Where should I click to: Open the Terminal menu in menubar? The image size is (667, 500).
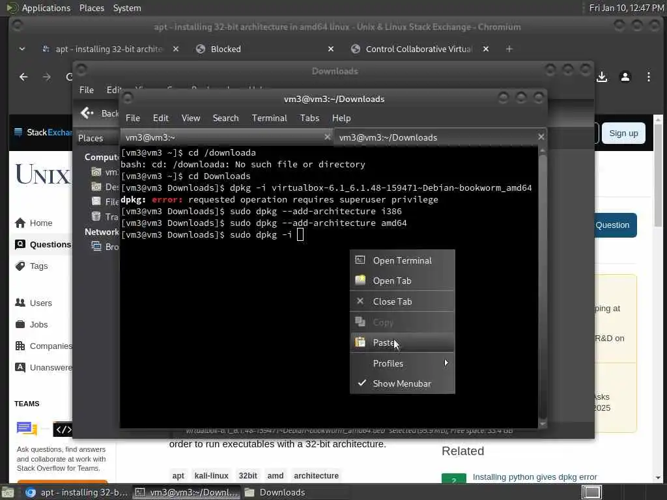click(269, 118)
